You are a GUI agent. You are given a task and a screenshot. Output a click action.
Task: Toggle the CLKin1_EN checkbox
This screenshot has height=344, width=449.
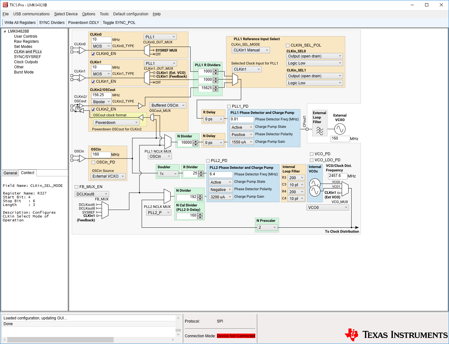pos(93,82)
